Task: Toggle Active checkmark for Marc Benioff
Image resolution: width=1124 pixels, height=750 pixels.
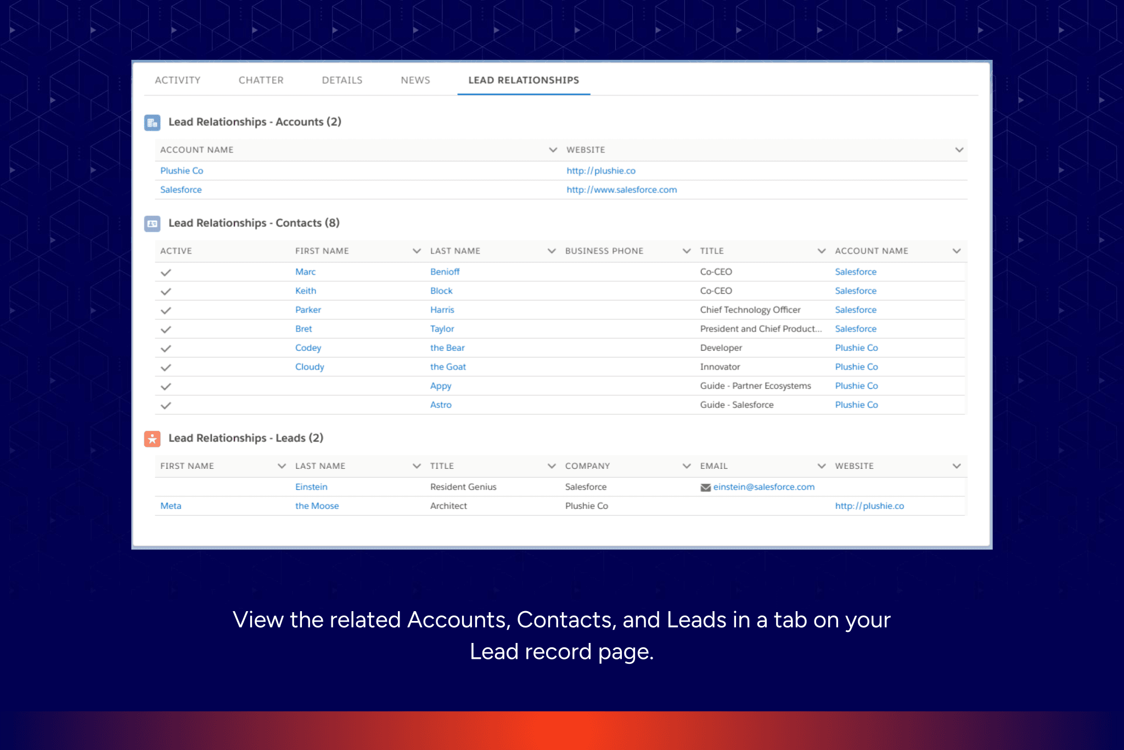Action: point(166,272)
